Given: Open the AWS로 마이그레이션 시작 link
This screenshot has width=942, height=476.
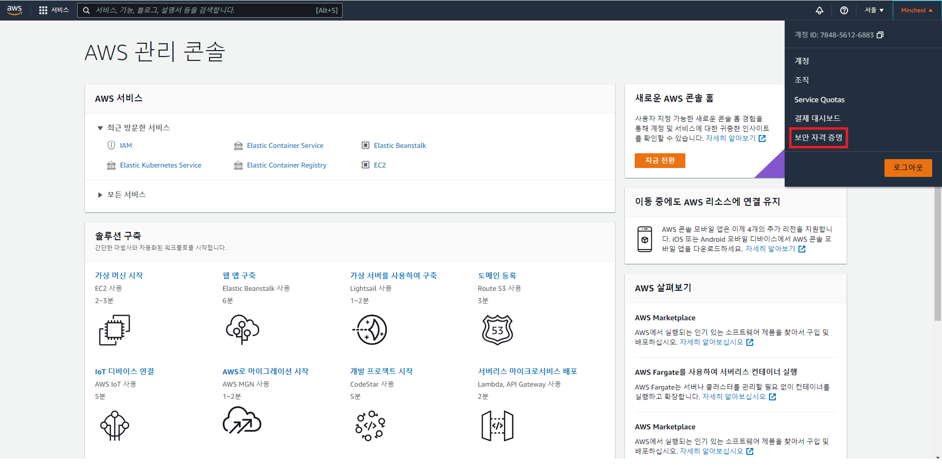Looking at the screenshot, I should (x=265, y=371).
